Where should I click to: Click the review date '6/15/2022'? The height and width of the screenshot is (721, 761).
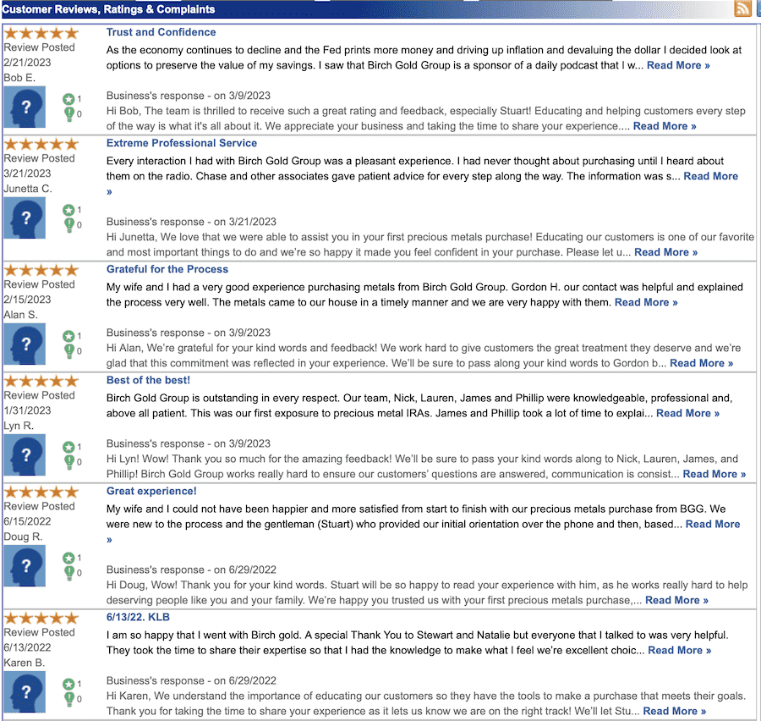click(27, 521)
